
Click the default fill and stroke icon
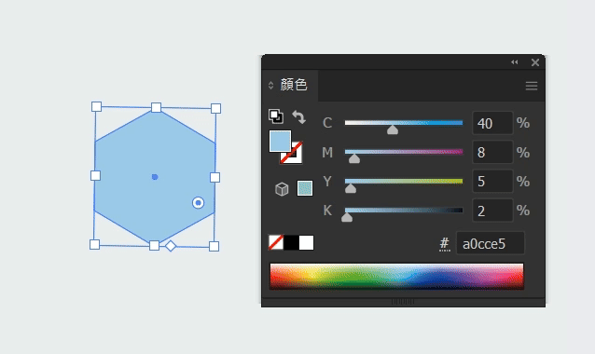click(276, 116)
